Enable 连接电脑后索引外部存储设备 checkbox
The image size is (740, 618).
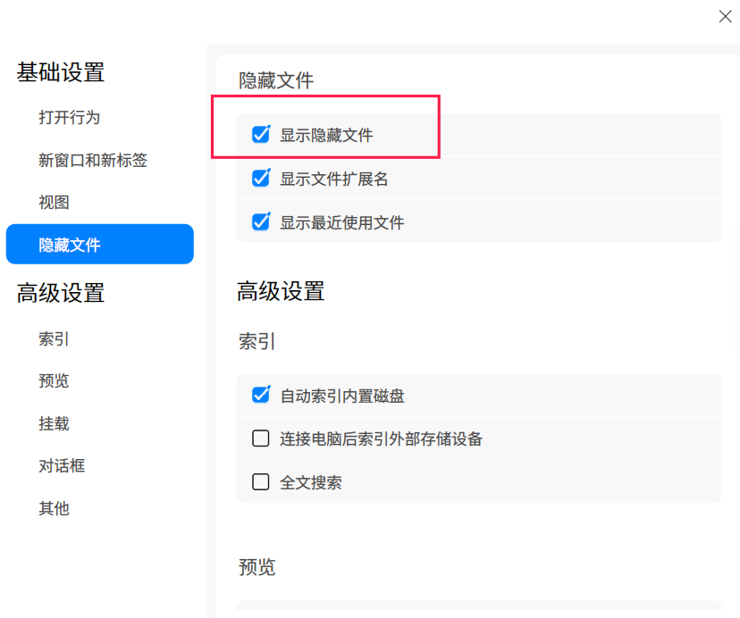[x=260, y=438]
